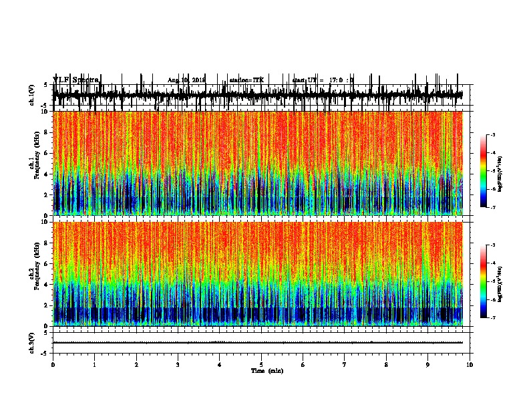Click time axis tick label "3"
Image resolution: width=529 pixels, height=409 pixels.
[x=178, y=365]
